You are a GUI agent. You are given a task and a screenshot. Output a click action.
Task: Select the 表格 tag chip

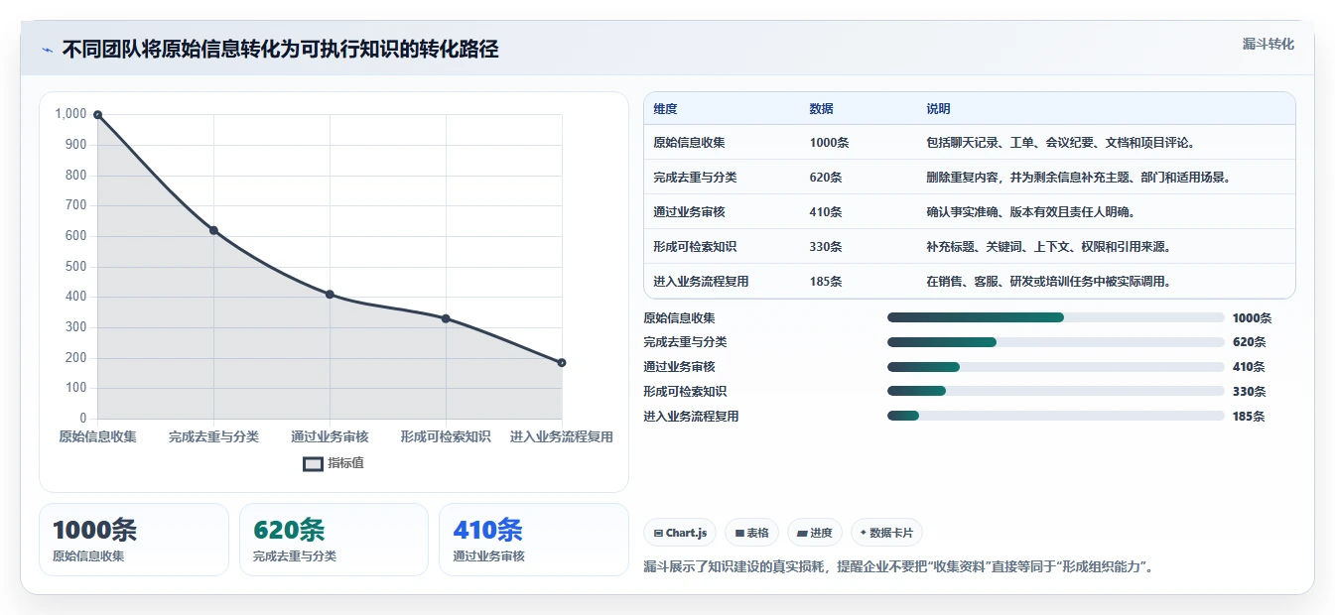pos(752,533)
